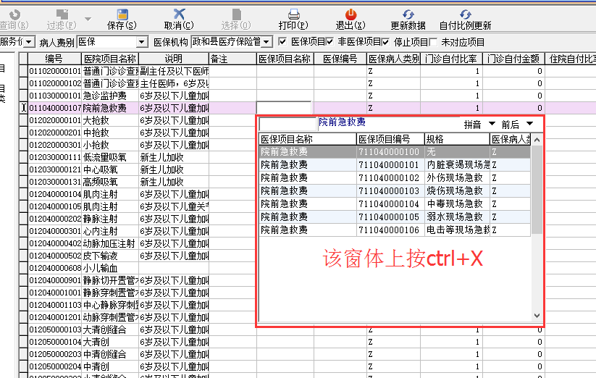Image resolution: width=596 pixels, height=378 pixels.
Task: Select popup row 烧伤现场急救
Action: coord(395,190)
